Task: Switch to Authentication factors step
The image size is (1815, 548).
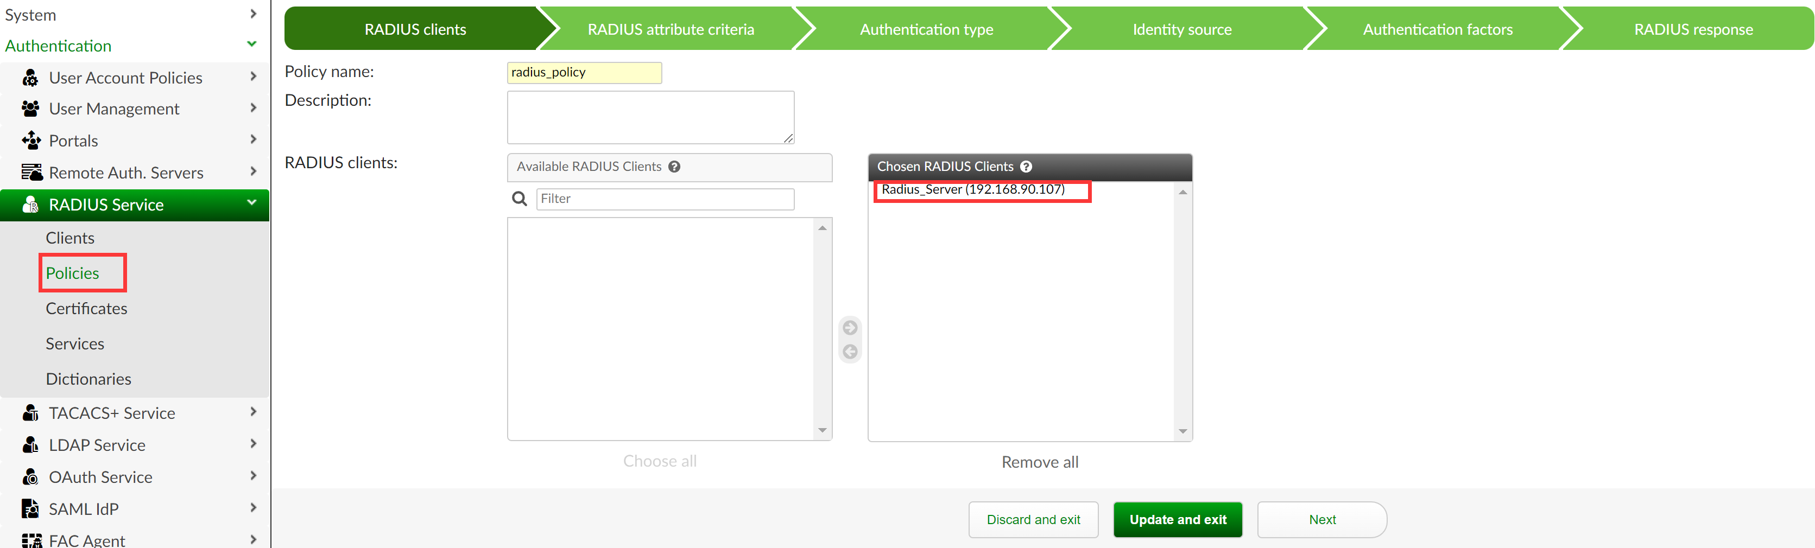Action: [1437, 30]
